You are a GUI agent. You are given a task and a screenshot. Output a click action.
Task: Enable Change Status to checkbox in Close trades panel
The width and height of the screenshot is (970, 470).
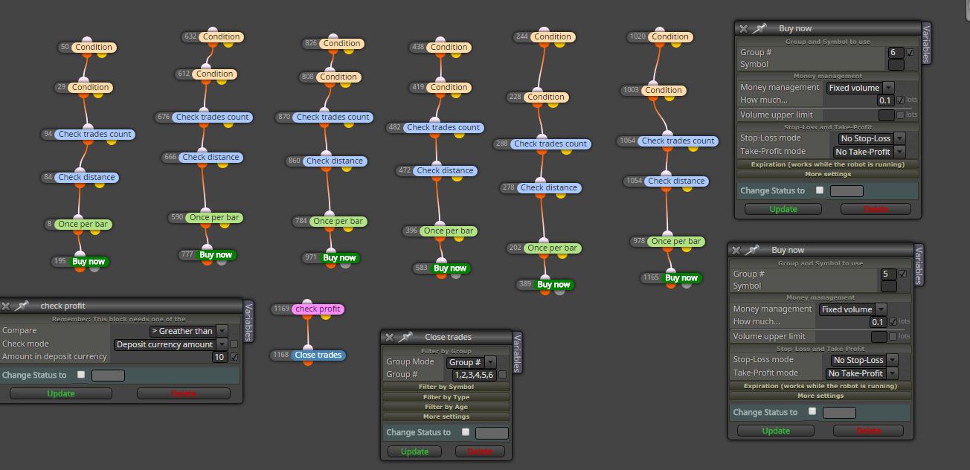tap(466, 431)
